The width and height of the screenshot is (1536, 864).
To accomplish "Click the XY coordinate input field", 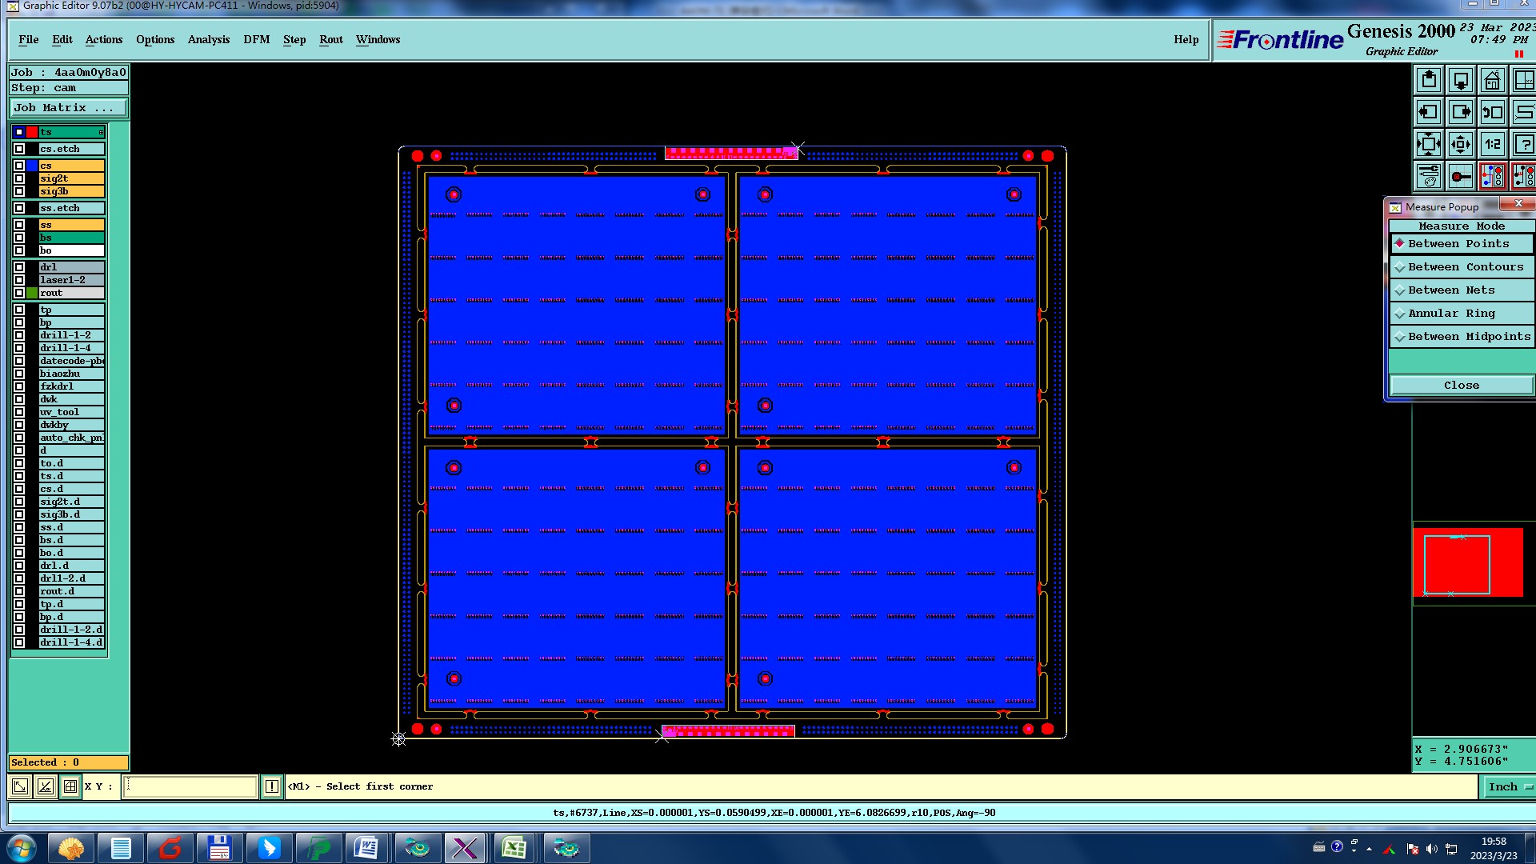I will pos(190,786).
